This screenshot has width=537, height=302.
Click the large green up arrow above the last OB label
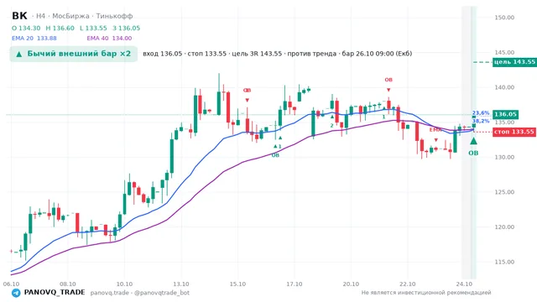pos(473,141)
